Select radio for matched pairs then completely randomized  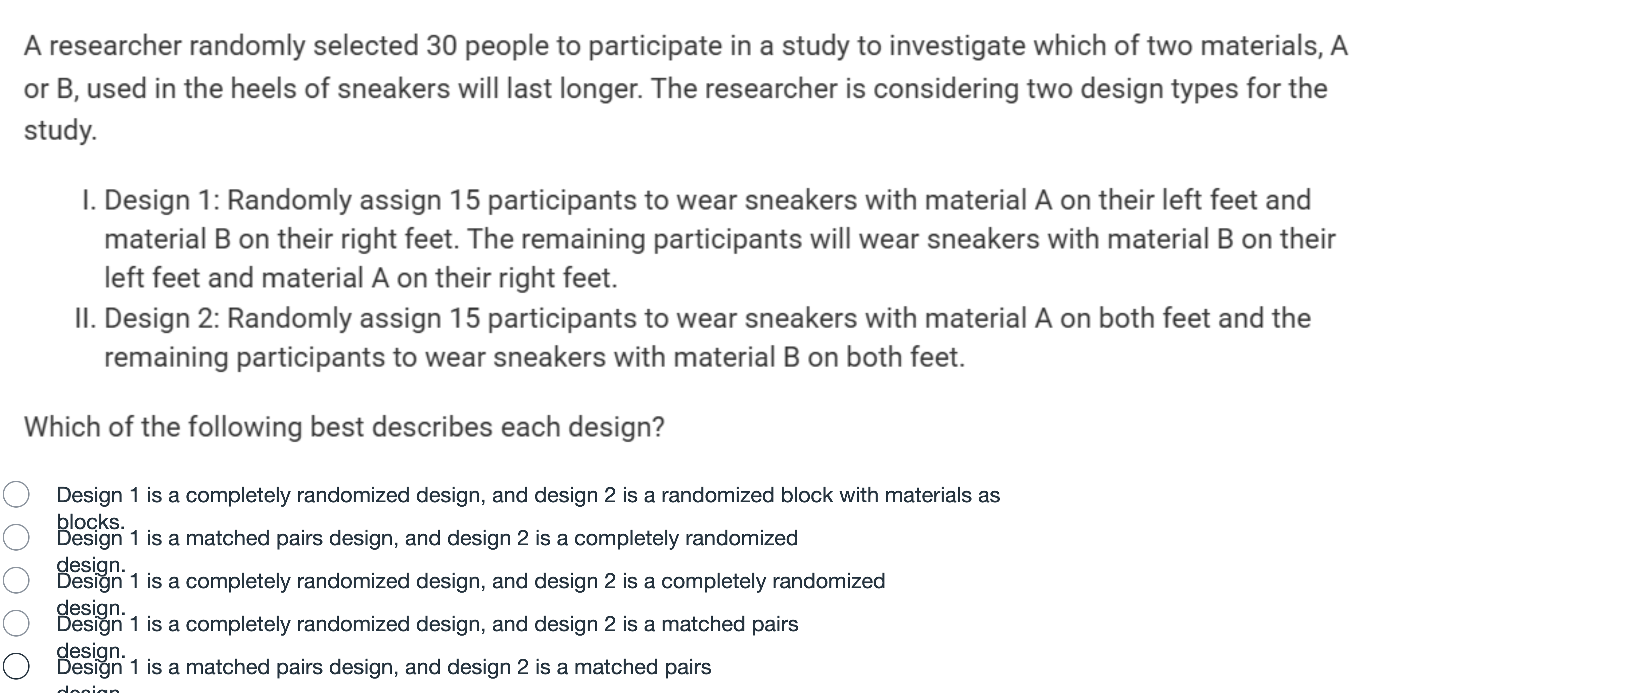pos(16,538)
